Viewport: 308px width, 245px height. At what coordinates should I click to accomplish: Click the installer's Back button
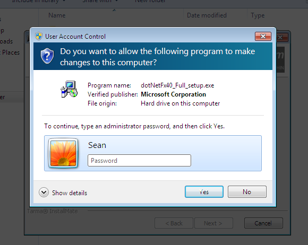[174, 223]
